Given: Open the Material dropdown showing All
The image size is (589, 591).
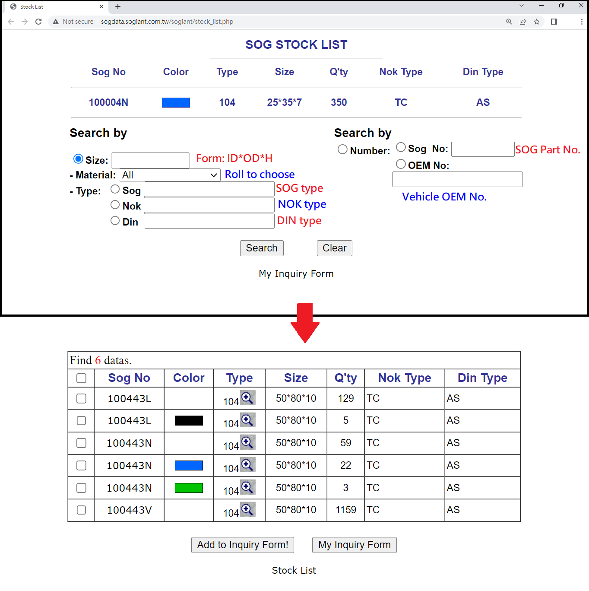Looking at the screenshot, I should pos(170,175).
